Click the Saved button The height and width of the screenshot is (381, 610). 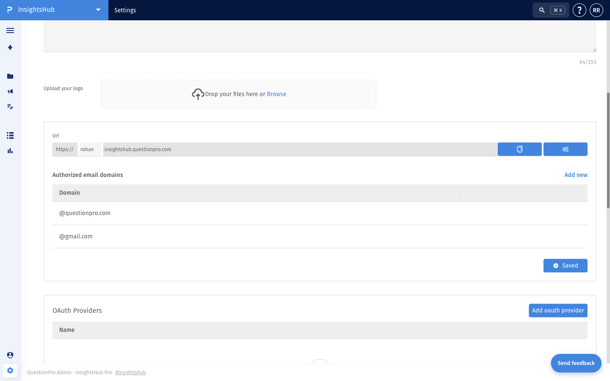[565, 265]
